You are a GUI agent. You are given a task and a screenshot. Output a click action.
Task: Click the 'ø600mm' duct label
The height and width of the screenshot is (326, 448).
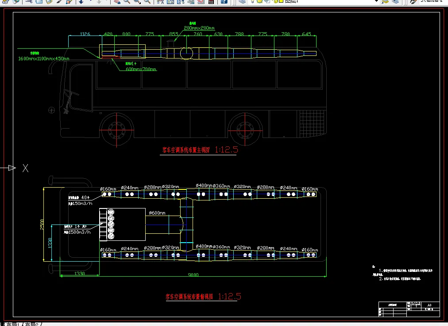(157, 213)
